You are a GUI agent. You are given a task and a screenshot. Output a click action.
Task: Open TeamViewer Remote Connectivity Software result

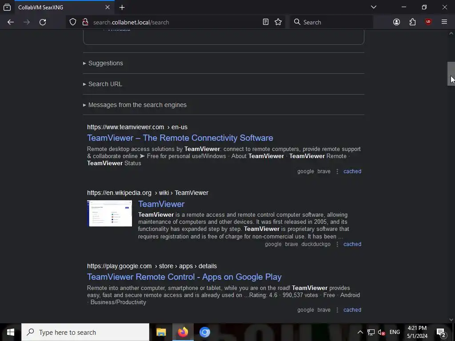coord(180,138)
